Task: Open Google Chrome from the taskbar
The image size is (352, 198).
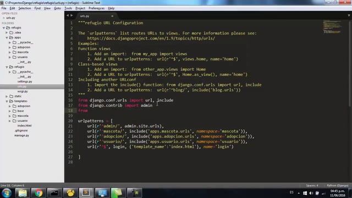Action: [38, 193]
